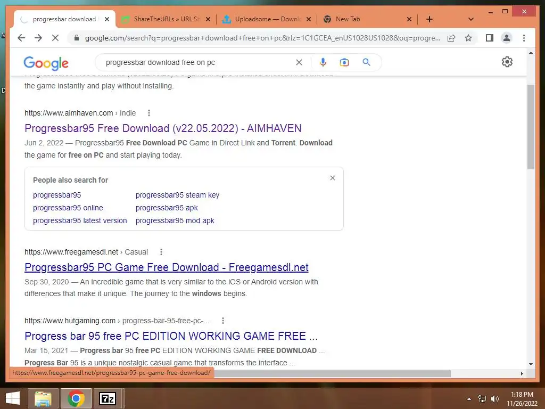Switch to the ShareTheURLs tab
This screenshot has height=409, width=545.
[x=166, y=19]
